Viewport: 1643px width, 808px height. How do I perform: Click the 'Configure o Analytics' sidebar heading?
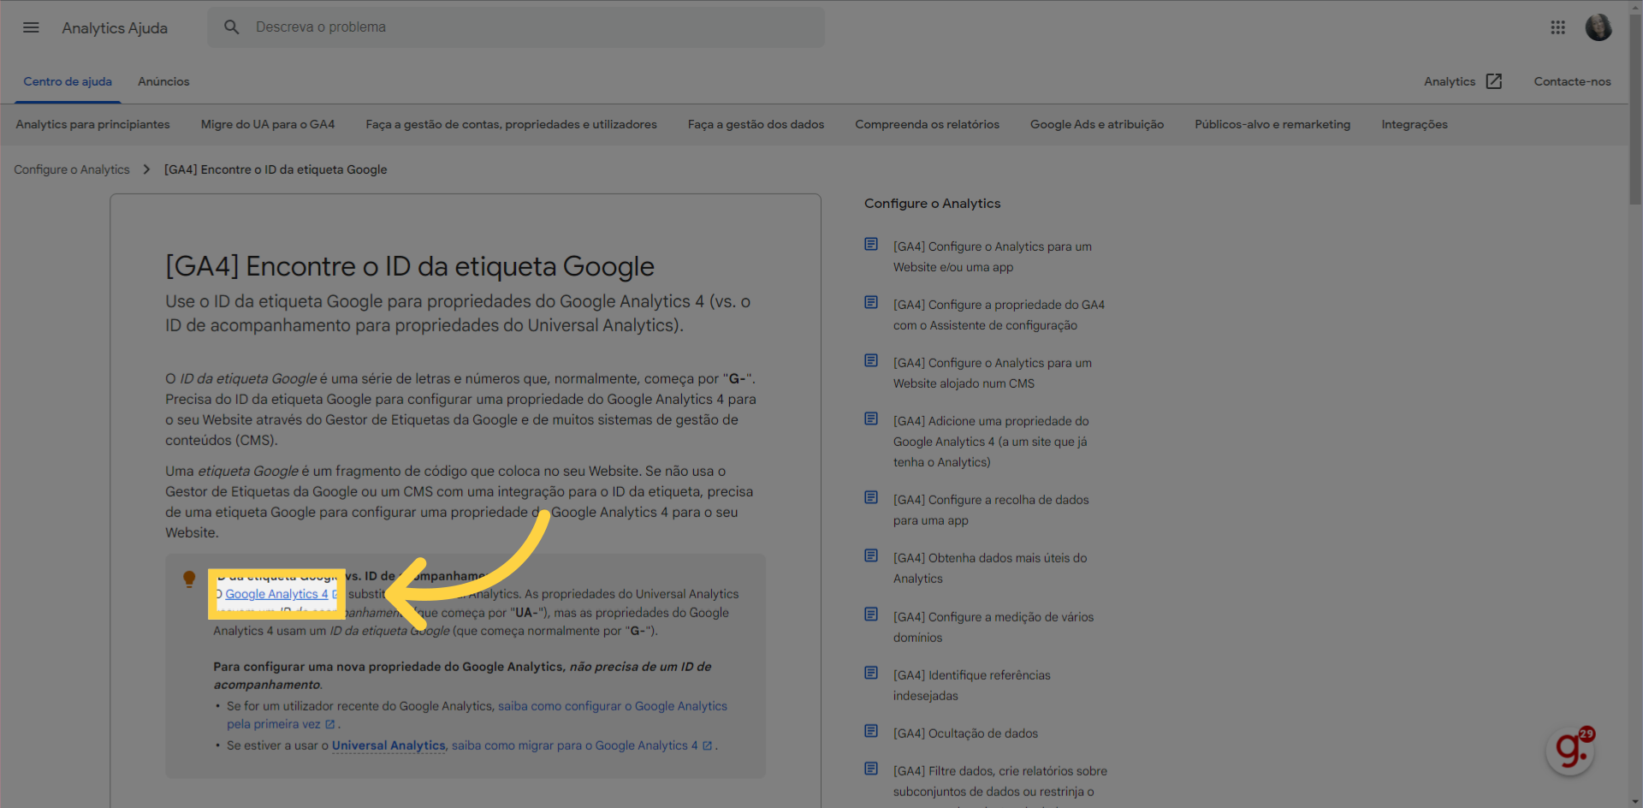(x=932, y=204)
